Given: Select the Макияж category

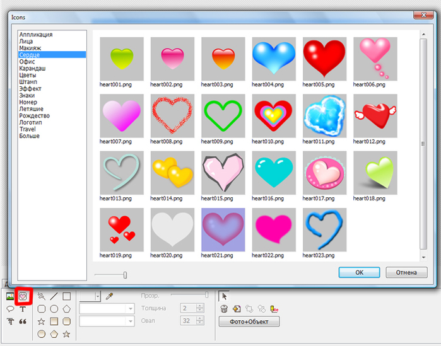Looking at the screenshot, I should (30, 48).
